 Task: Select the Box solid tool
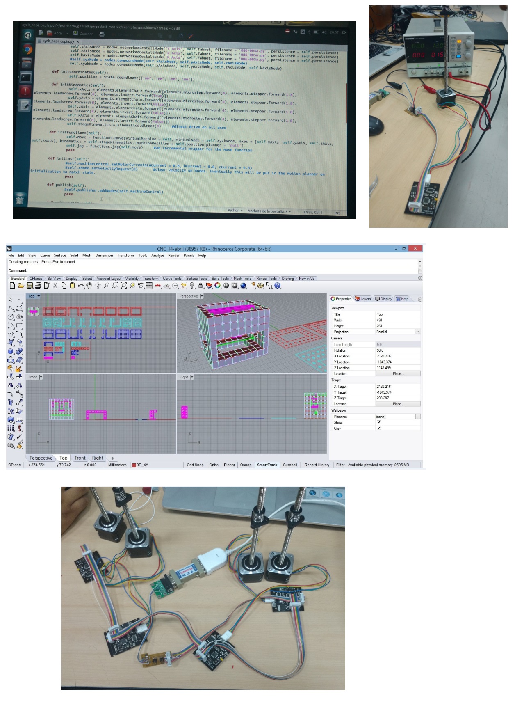[x=11, y=352]
